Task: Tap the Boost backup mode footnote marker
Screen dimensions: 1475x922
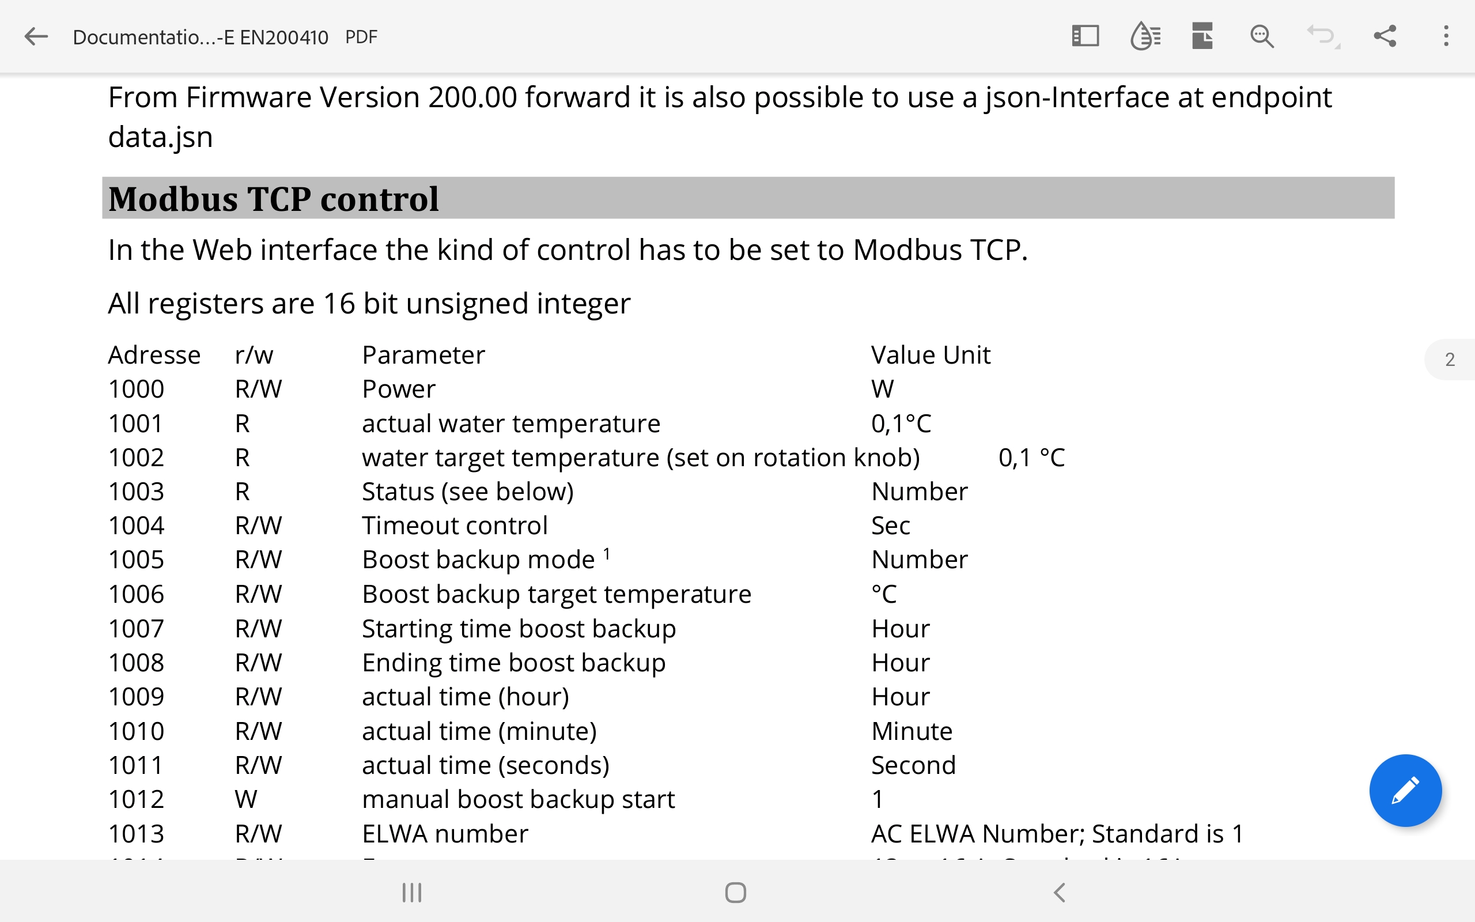Action: tap(607, 554)
